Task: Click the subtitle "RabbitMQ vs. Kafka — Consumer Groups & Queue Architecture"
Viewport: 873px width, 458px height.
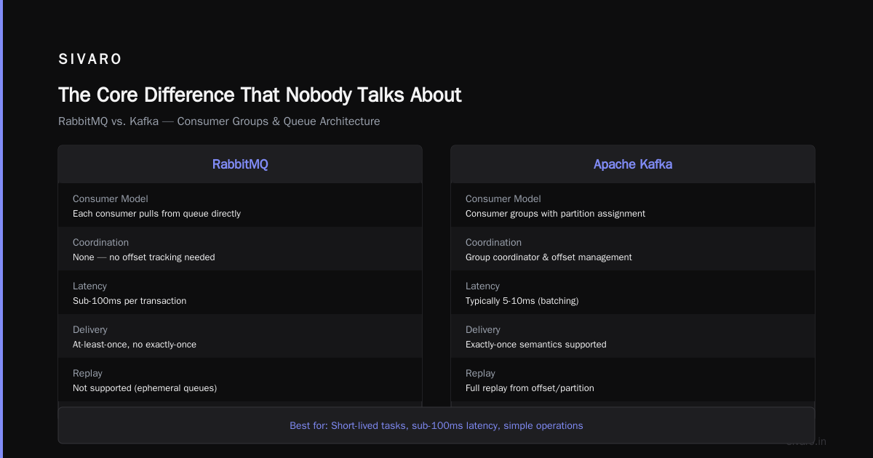Action: click(x=219, y=121)
